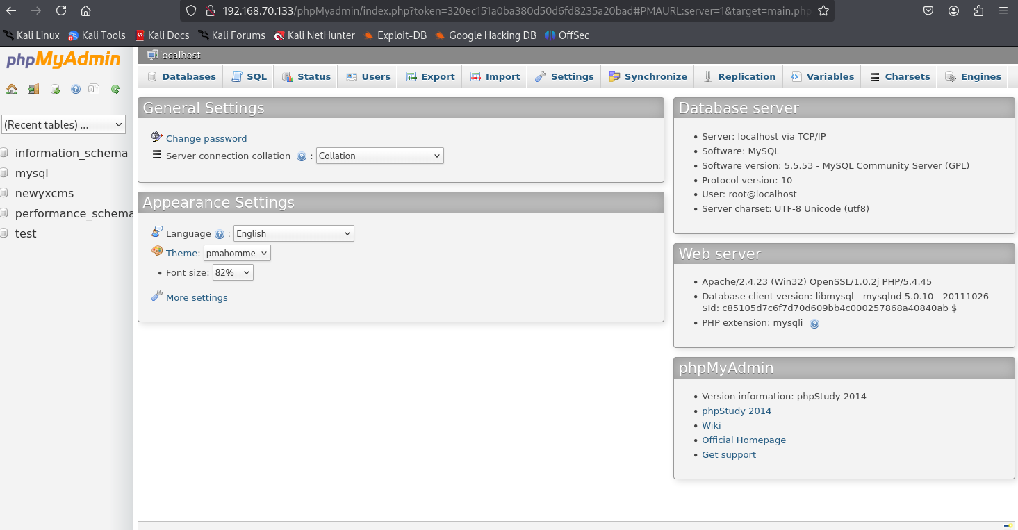Click the documents icon next to the sidebar help icon
The image size is (1018, 530).
[94, 89]
